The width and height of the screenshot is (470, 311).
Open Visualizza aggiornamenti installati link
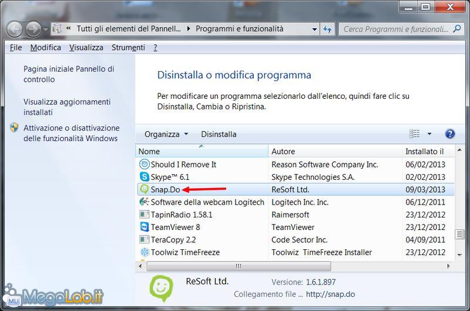coord(67,107)
